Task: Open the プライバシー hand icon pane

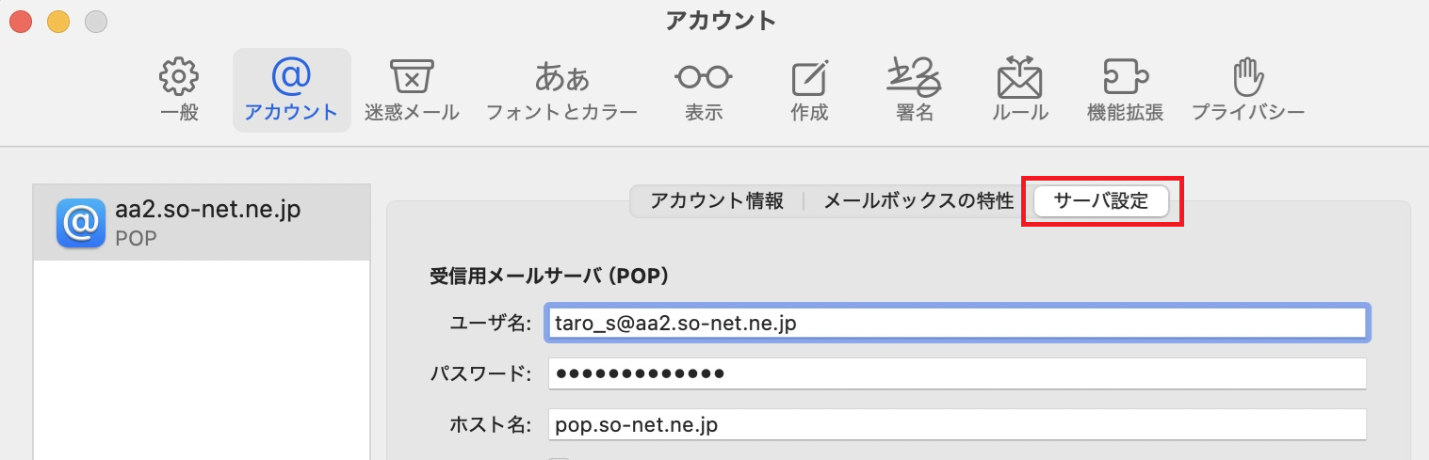Action: click(x=1247, y=90)
